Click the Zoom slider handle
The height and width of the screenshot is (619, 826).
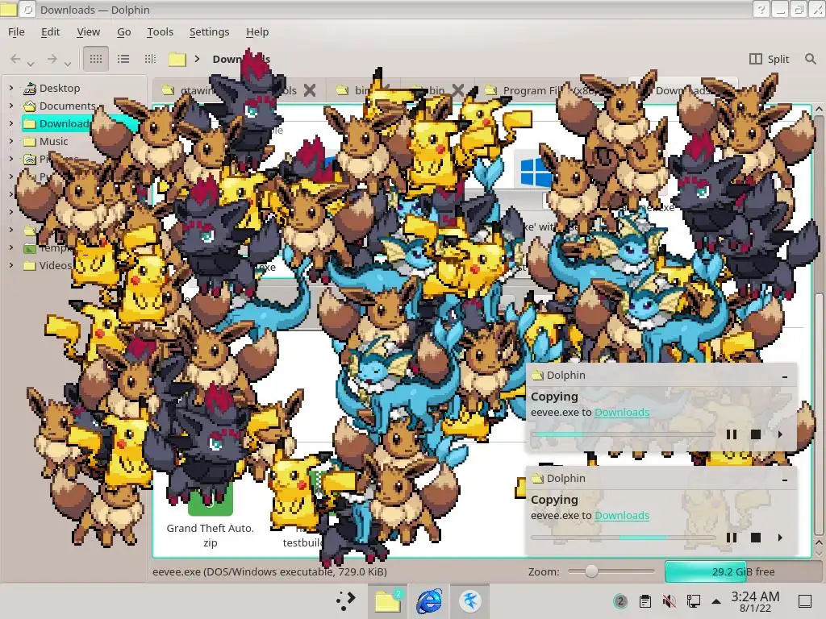pyautogui.click(x=591, y=571)
